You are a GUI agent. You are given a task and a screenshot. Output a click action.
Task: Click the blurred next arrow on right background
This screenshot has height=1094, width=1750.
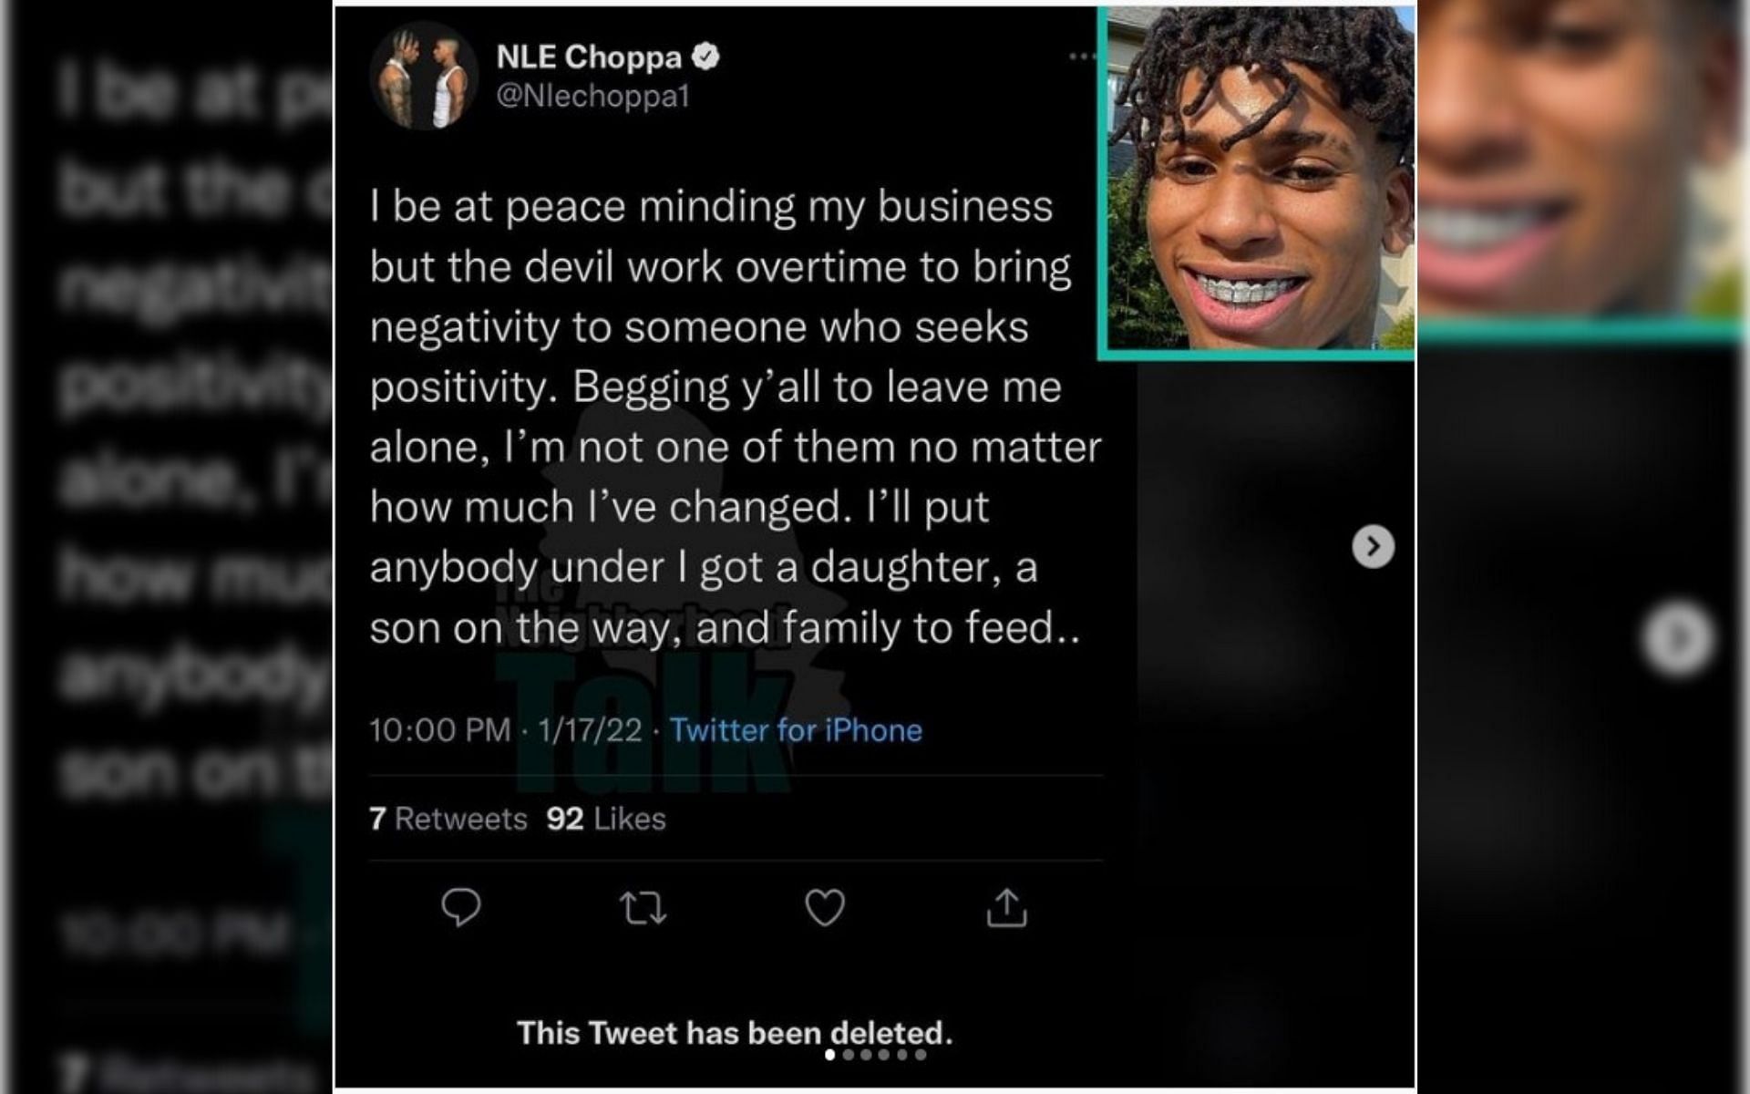1678,638
